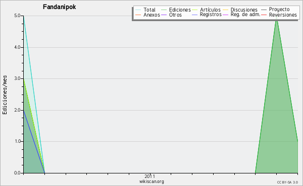
Task: Select the Total legend entry
Action: pyautogui.click(x=149, y=10)
